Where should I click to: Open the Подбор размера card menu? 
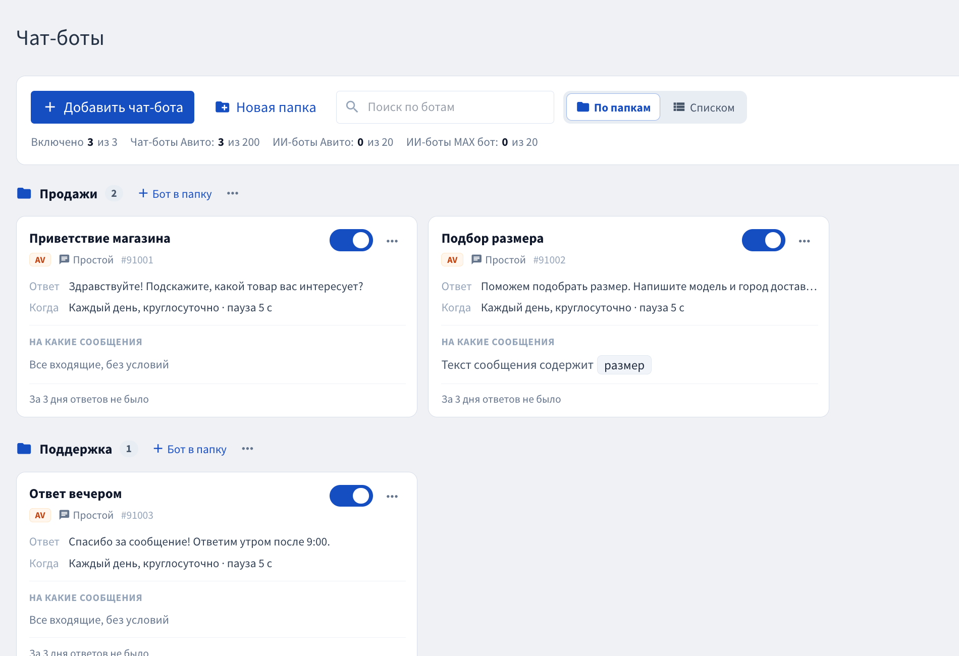(x=805, y=241)
